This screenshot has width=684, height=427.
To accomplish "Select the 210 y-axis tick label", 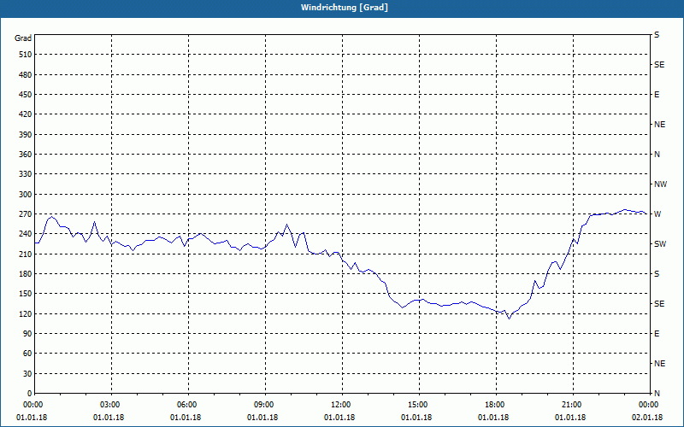I will pyautogui.click(x=26, y=254).
